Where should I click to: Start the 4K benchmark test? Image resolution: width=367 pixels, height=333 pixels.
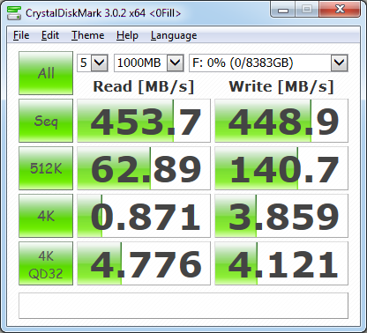click(46, 216)
